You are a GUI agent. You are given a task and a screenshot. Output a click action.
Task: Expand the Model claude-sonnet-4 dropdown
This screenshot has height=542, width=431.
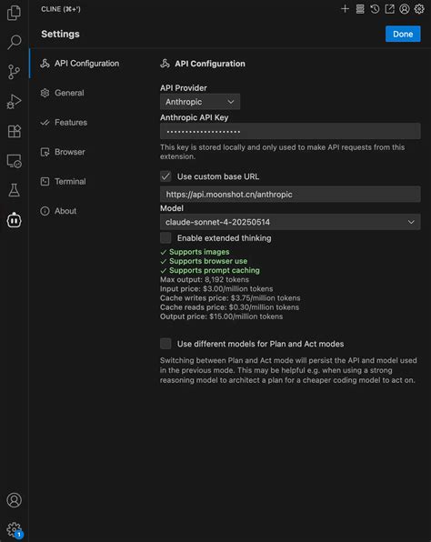click(x=290, y=222)
